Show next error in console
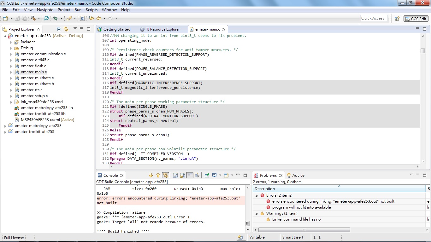The height and width of the screenshot is (242, 431). 151,176
